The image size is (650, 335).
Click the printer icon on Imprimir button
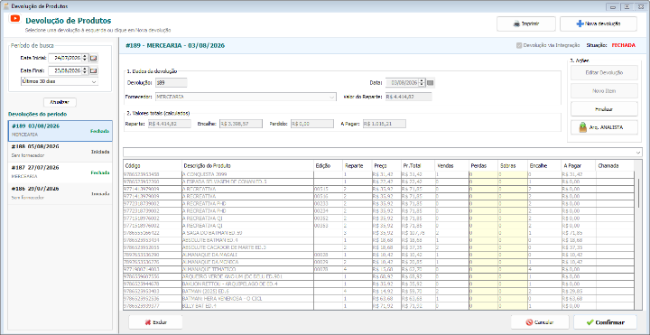516,24
